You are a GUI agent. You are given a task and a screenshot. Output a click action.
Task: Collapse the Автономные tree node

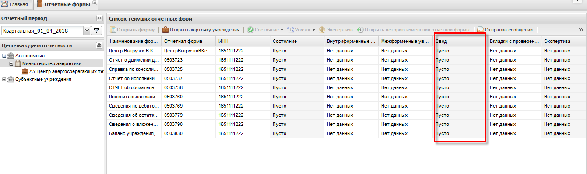click(4, 56)
